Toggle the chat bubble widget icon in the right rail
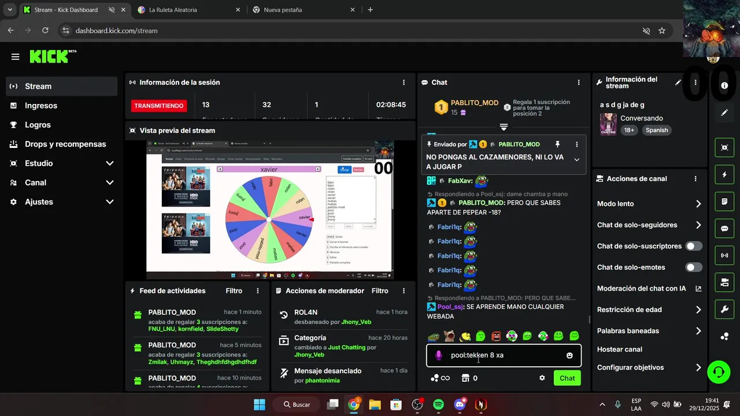Viewport: 740px width, 416px height. pyautogui.click(x=724, y=228)
